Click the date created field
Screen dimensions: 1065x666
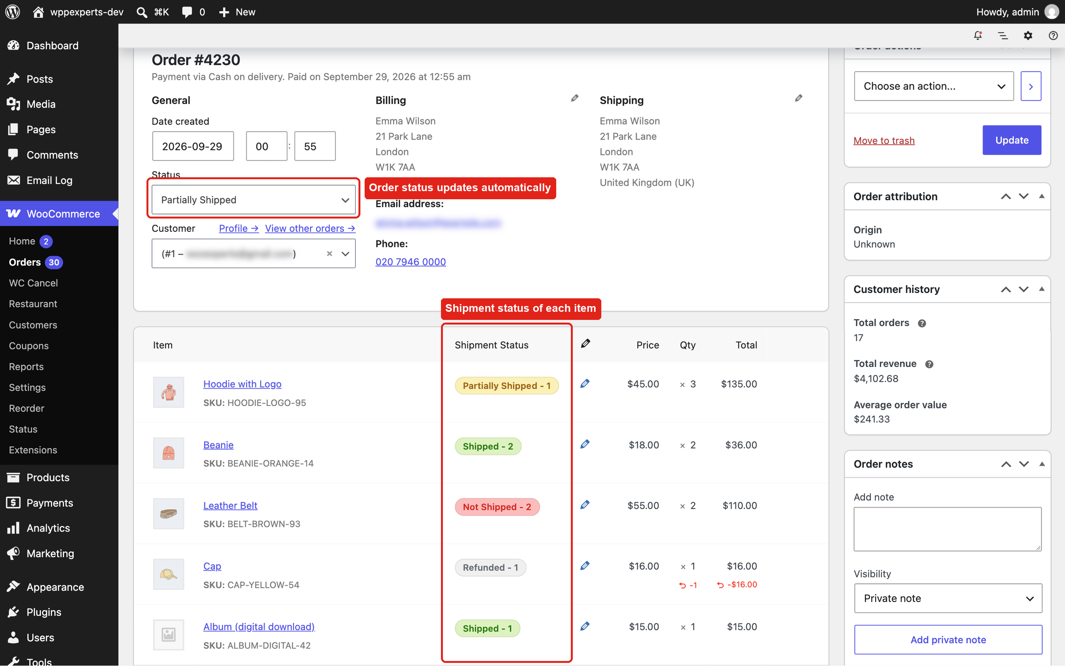pyautogui.click(x=193, y=146)
